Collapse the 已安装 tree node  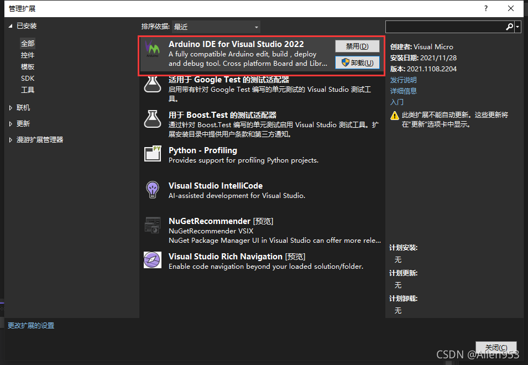[11, 26]
